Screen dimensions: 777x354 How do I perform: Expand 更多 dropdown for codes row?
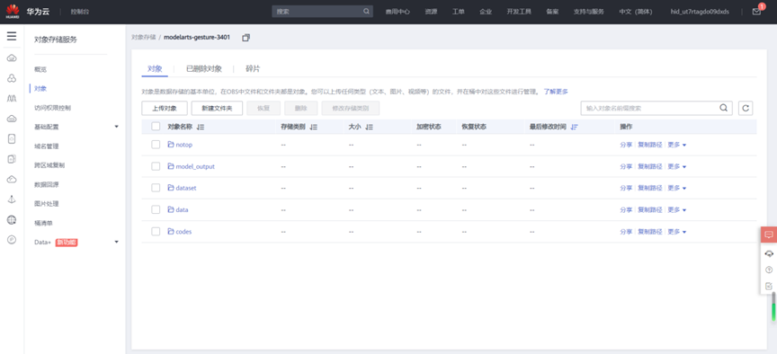tap(677, 232)
